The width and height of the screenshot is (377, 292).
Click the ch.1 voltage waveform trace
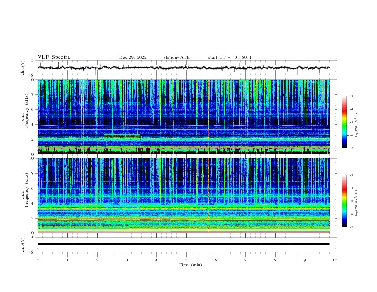[x=183, y=68]
